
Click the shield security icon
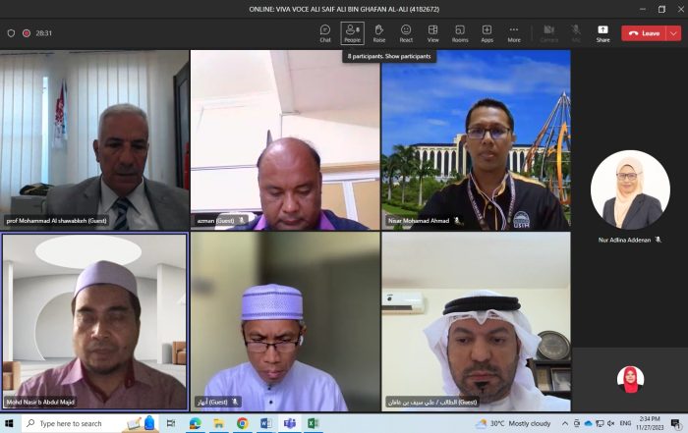pos(11,32)
